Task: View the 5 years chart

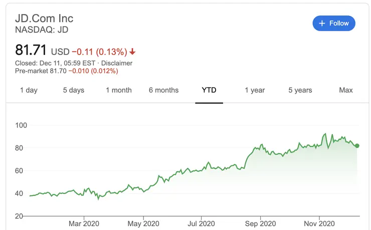Action: point(300,90)
